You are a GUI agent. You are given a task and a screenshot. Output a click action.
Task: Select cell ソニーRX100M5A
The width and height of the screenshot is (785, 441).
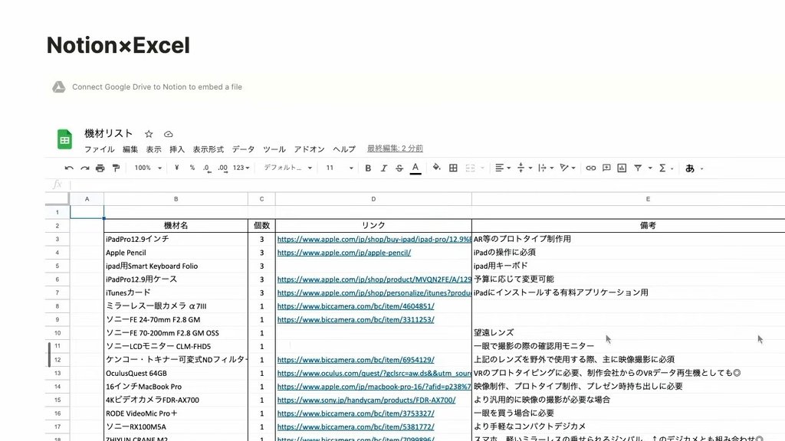point(176,426)
